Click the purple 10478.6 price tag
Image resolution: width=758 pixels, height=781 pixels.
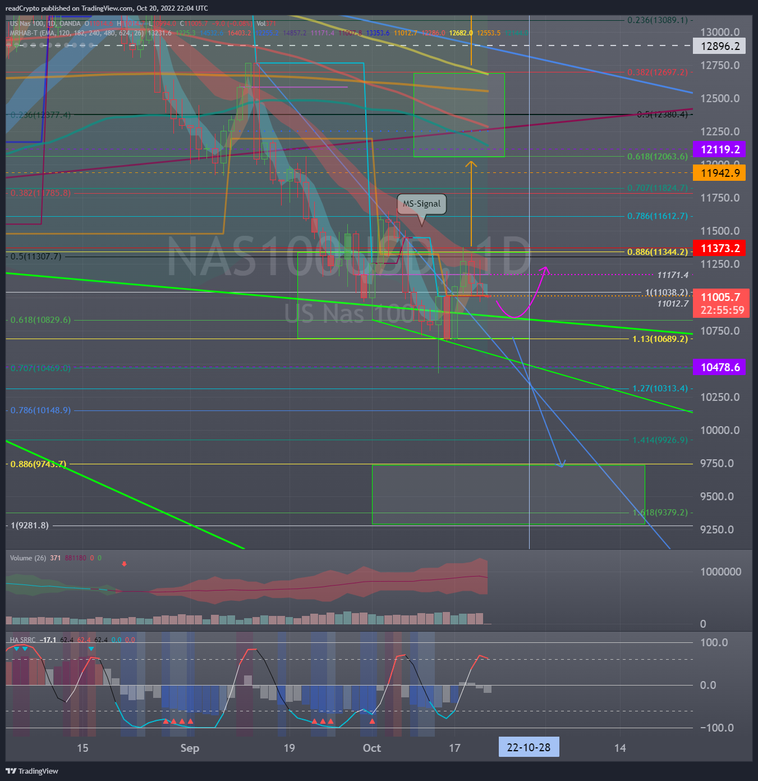pos(720,367)
